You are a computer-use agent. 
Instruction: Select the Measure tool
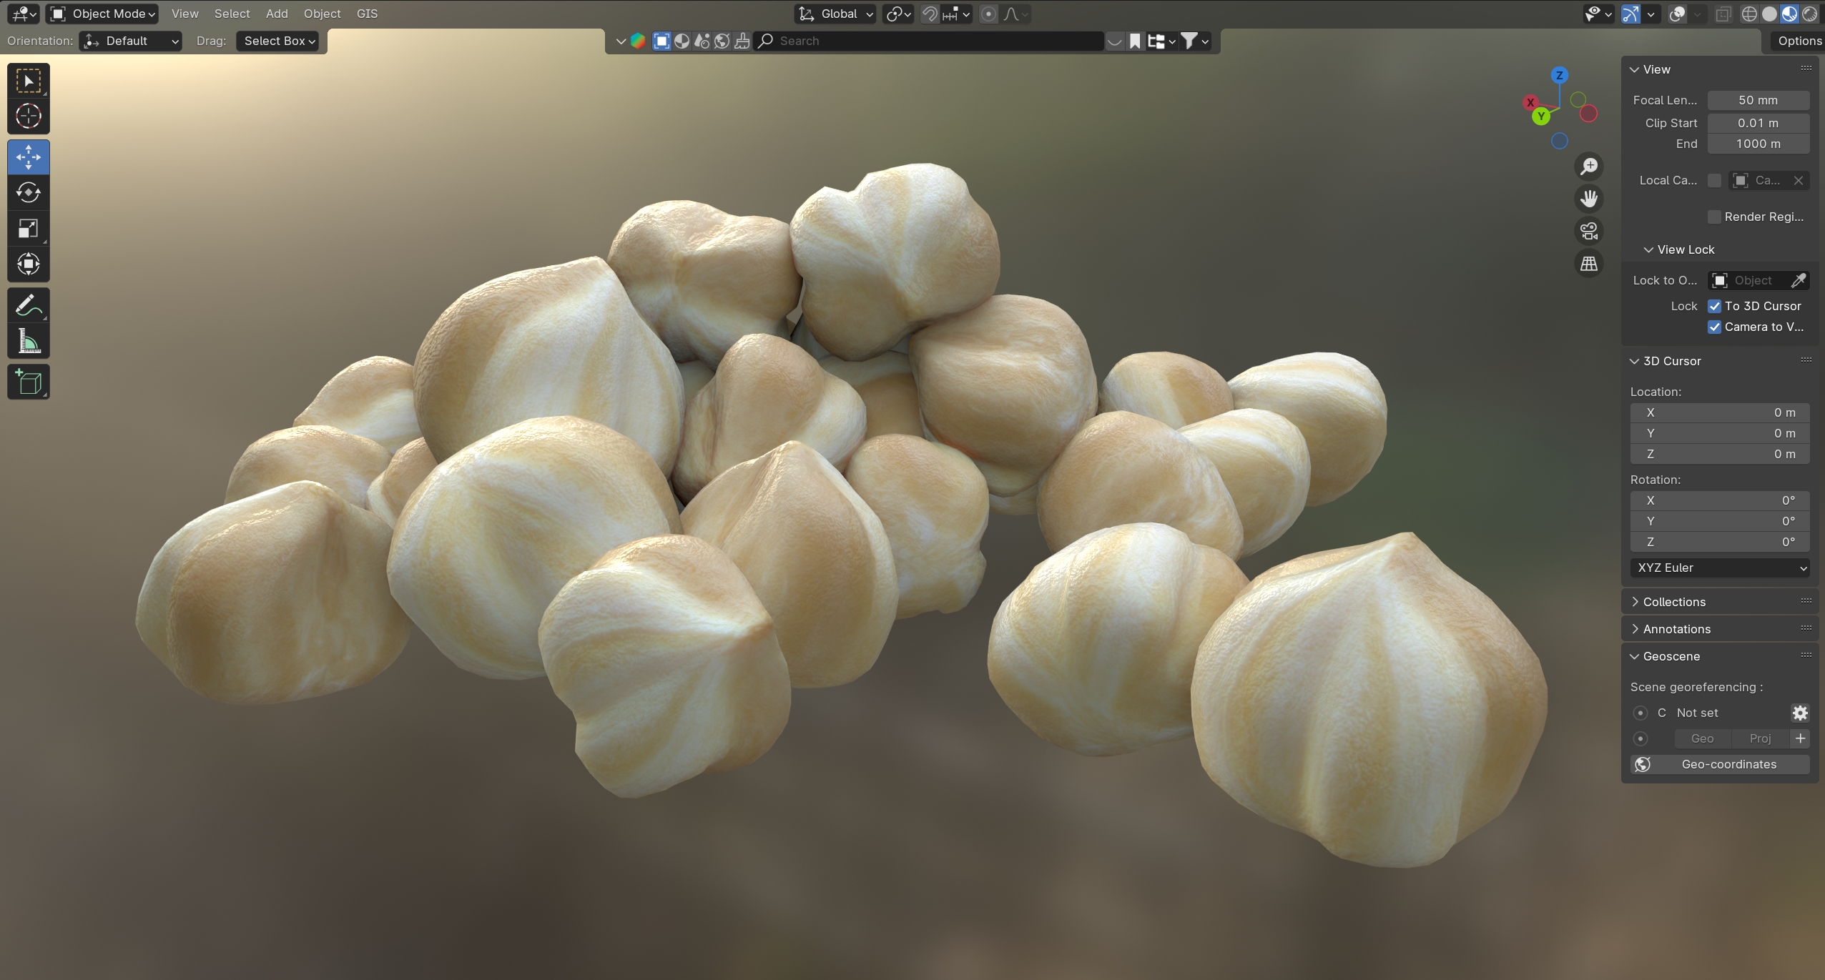coord(29,342)
